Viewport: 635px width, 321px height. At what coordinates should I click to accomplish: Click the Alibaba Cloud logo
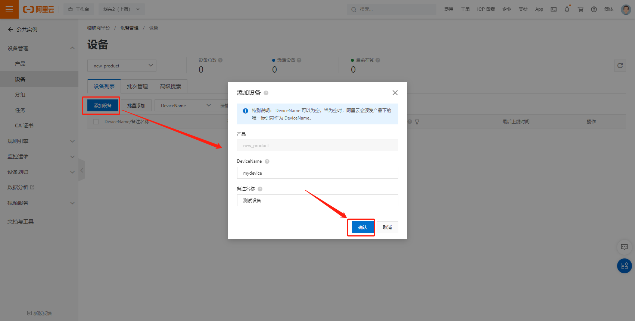[x=38, y=9]
